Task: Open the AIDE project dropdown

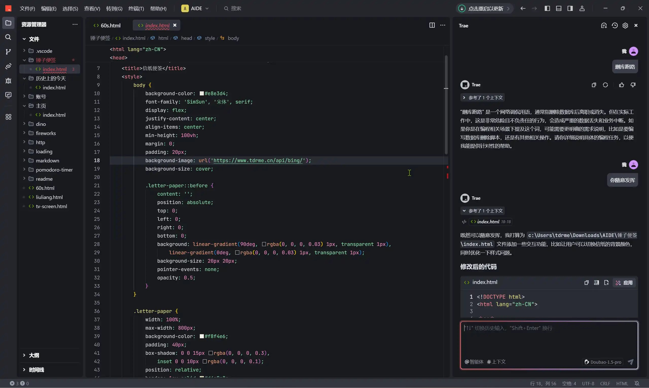Action: [195, 8]
